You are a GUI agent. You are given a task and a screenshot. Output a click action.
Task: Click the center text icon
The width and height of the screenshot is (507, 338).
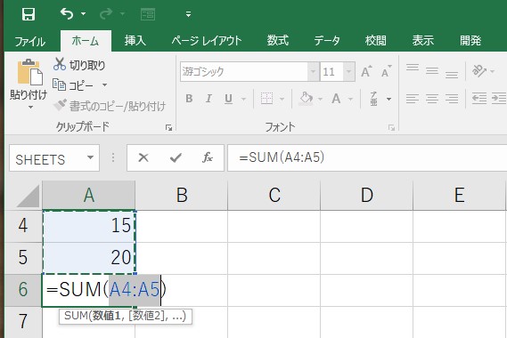432,99
